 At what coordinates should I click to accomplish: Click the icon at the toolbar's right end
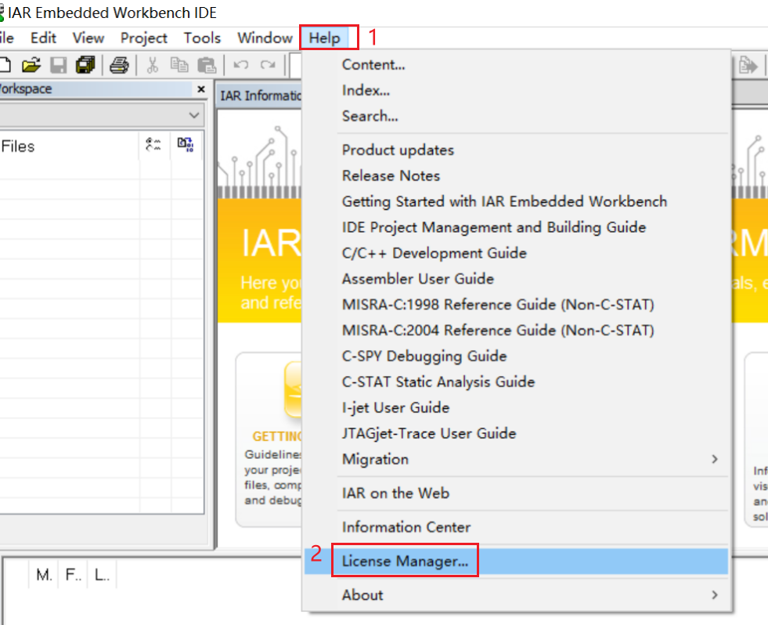[748, 65]
